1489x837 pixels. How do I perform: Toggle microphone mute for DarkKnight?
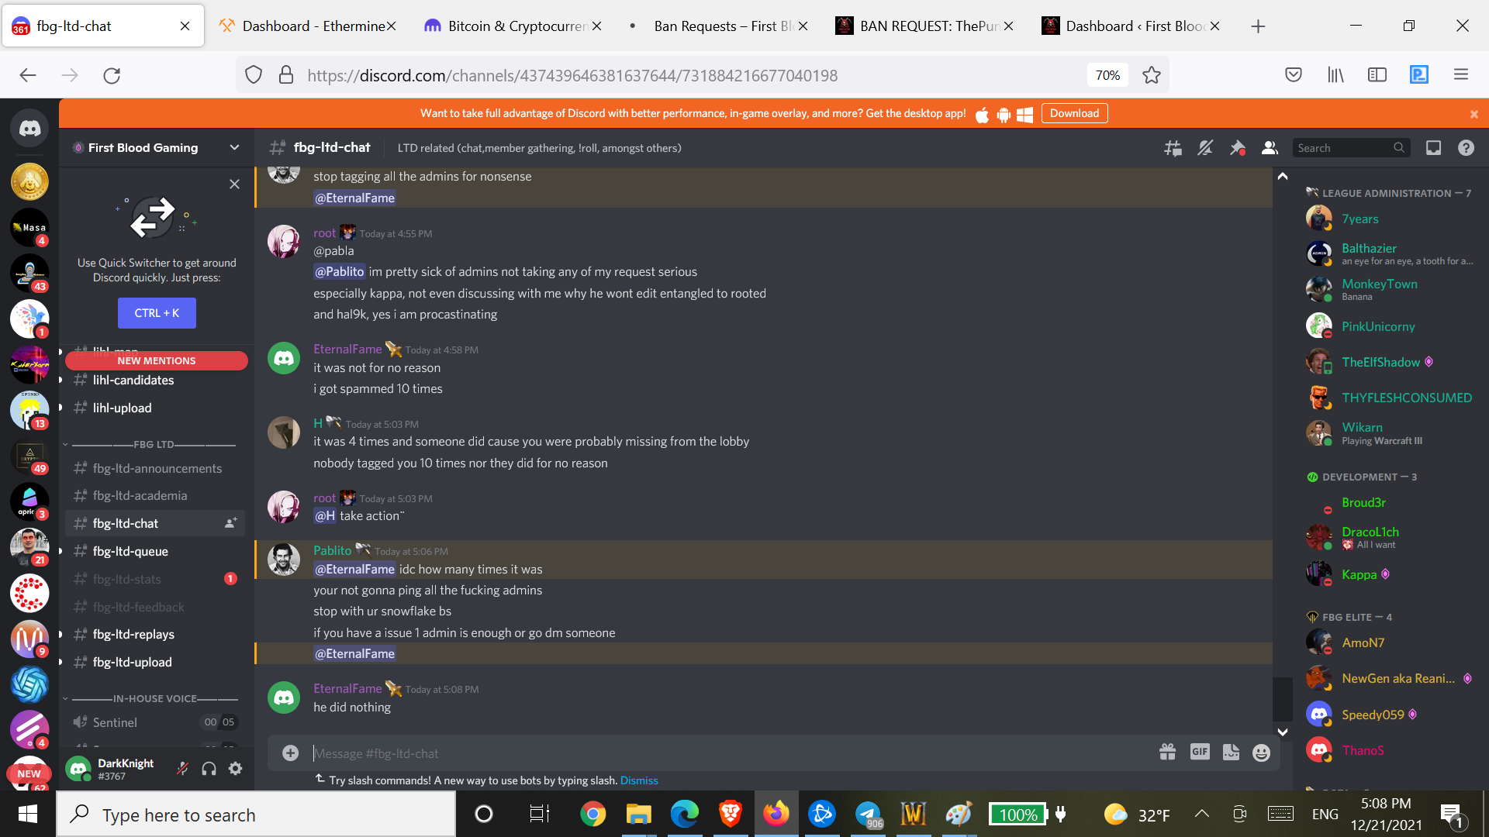tap(183, 768)
